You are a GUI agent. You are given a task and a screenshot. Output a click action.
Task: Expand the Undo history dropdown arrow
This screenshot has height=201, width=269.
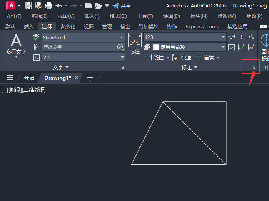pyautogui.click(x=66, y=6)
